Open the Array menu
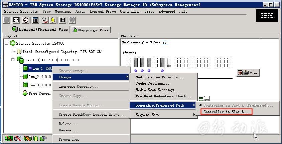The width and height of the screenshot is (282, 144). coord(81,11)
